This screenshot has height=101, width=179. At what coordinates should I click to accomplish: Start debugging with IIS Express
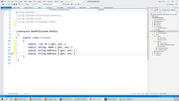click(x=66, y=4)
